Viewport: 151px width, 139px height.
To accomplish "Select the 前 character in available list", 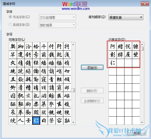I will tap(44, 55).
